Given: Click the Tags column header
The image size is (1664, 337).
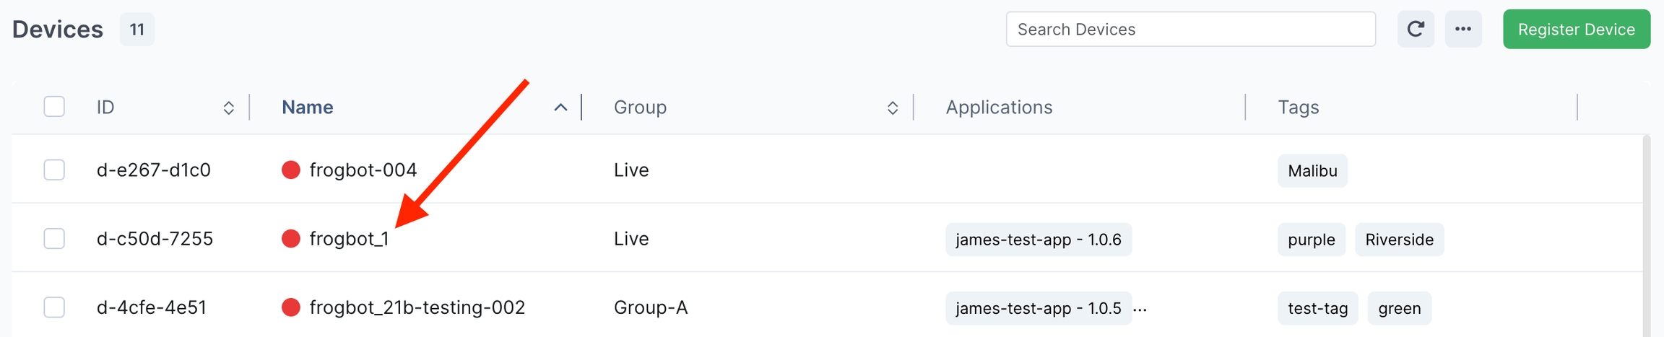Looking at the screenshot, I should coord(1298,108).
